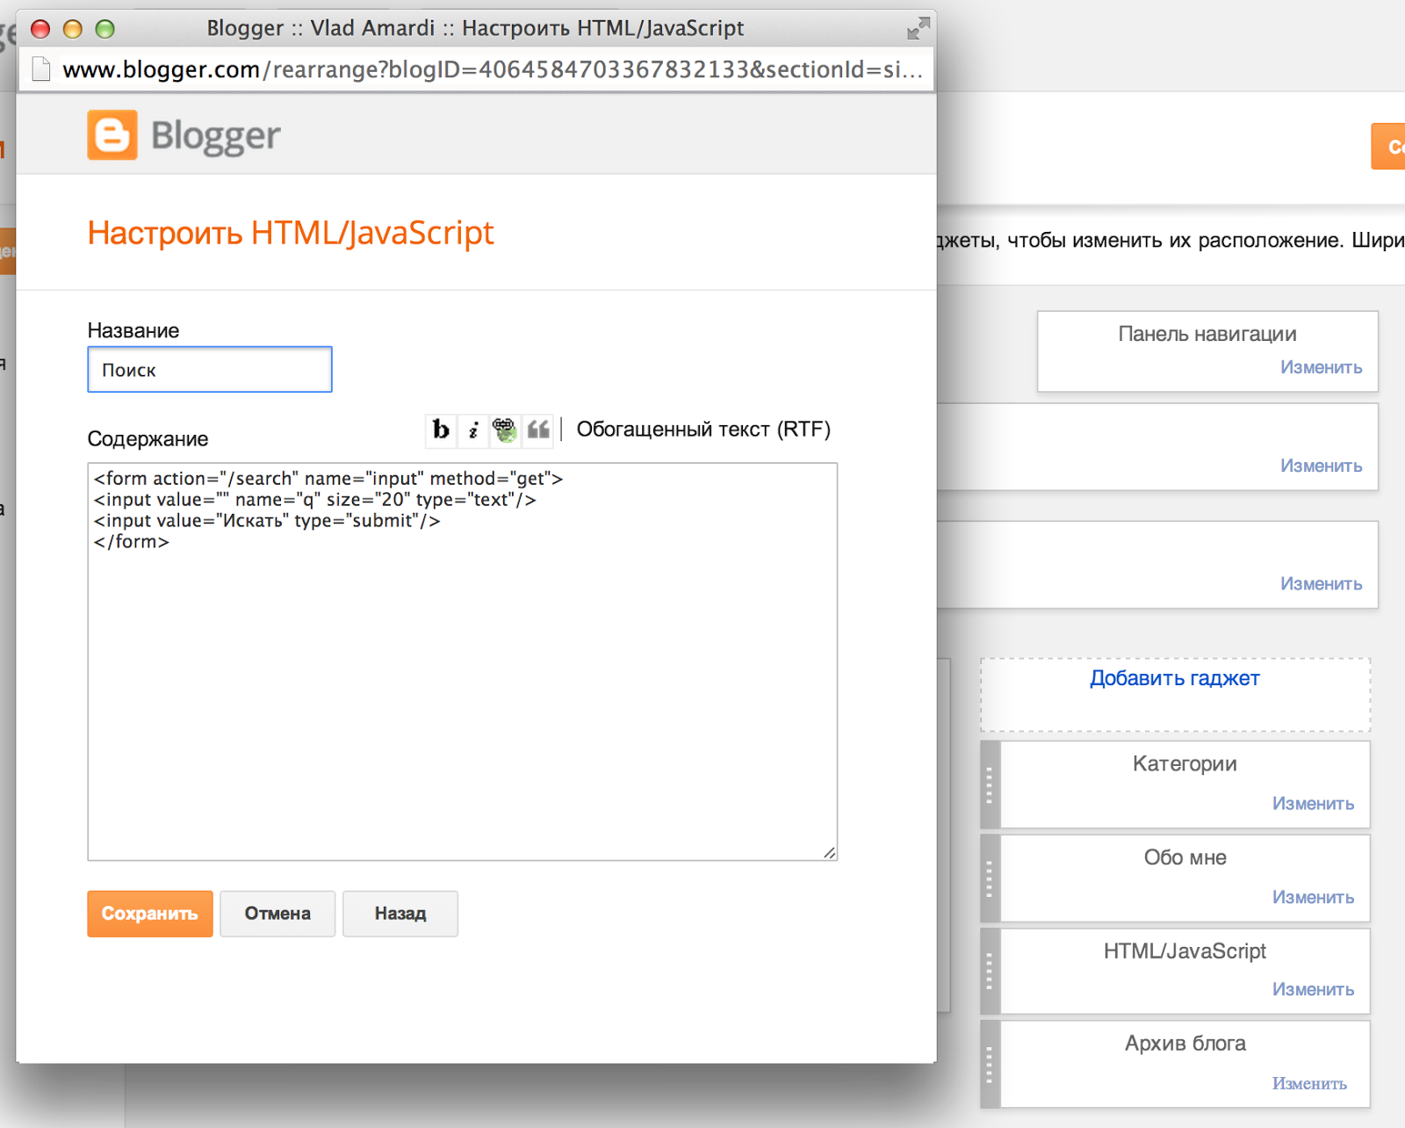Click the Обо мне gadget drag handle
Screen dimensions: 1405x1128
(x=990, y=878)
